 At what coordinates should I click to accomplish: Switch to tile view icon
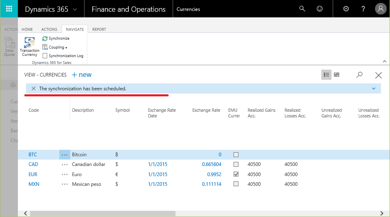[x=336, y=74]
